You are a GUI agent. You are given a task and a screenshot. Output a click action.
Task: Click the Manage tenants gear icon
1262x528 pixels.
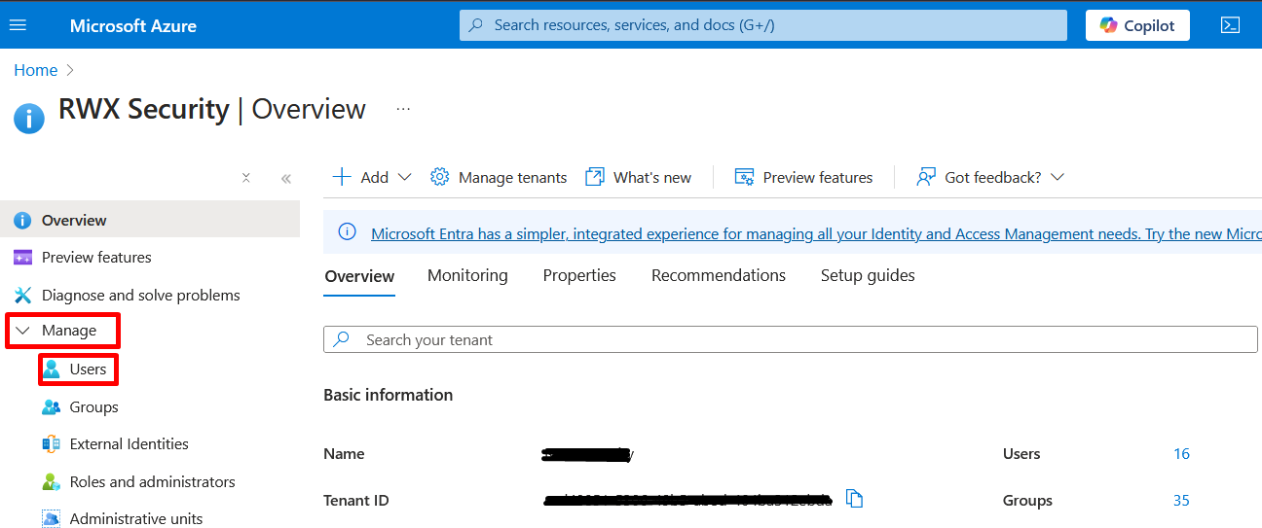click(x=440, y=177)
